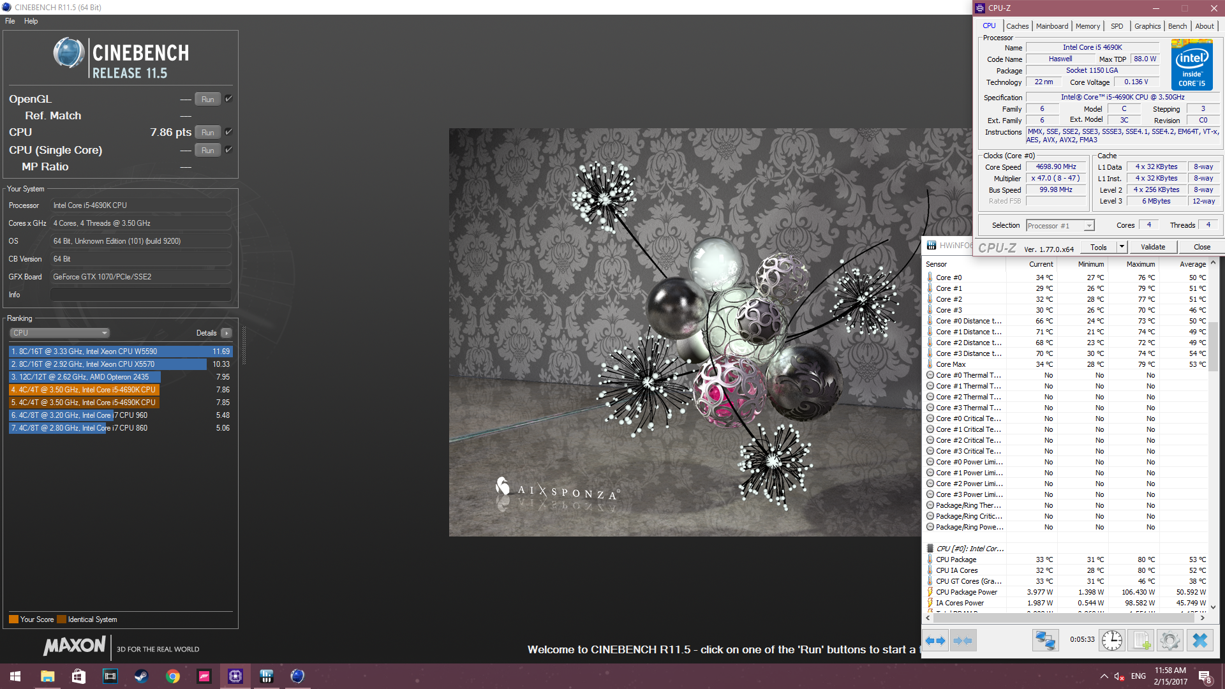Switch to HWiNFO taskbar icon
This screenshot has width=1225, height=689.
pos(267,676)
